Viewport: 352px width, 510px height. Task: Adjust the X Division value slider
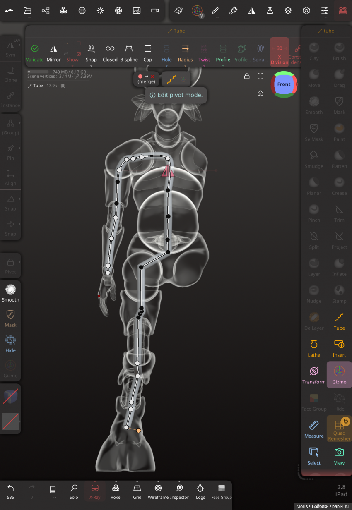coord(280,52)
